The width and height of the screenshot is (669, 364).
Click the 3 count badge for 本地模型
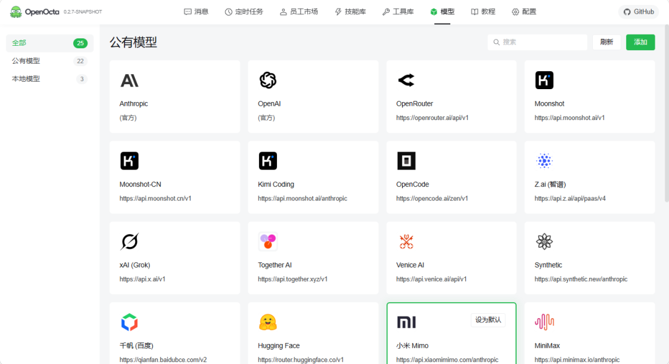pyautogui.click(x=82, y=79)
